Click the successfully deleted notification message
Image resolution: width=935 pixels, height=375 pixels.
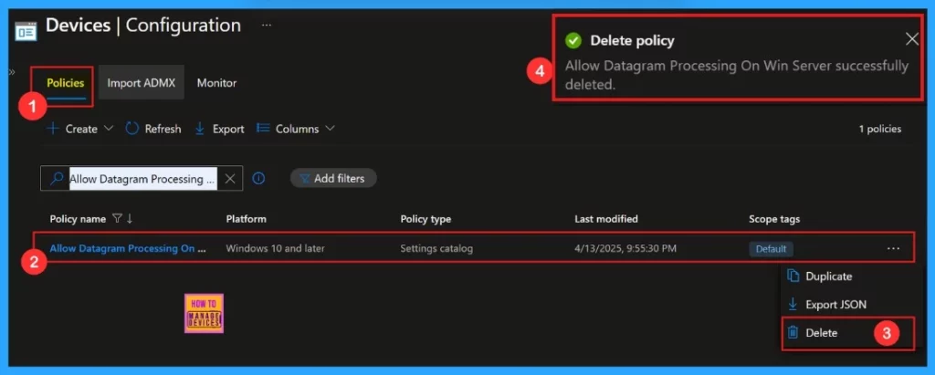(x=737, y=75)
